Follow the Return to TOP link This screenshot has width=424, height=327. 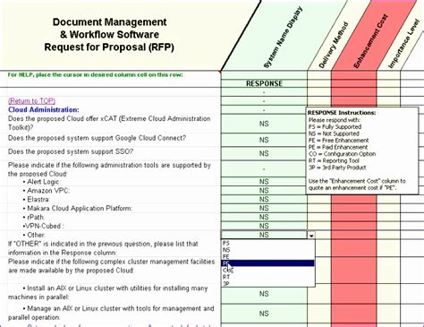click(x=31, y=101)
